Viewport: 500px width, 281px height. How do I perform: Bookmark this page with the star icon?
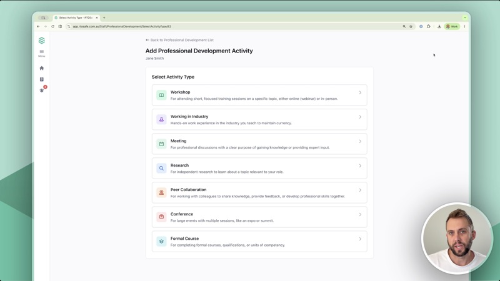click(x=411, y=26)
